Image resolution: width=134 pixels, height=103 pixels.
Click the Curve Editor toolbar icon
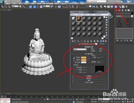click(x=109, y=7)
